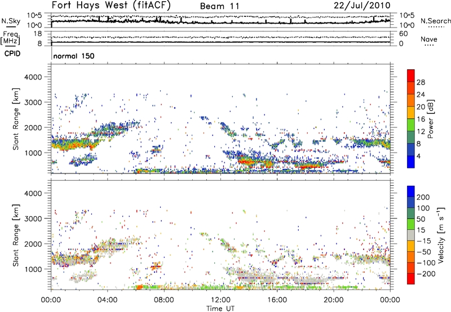Click the "Slant Range [km]" label of the power panel
Viewport: 451px width, 312px height.
(x=16, y=119)
